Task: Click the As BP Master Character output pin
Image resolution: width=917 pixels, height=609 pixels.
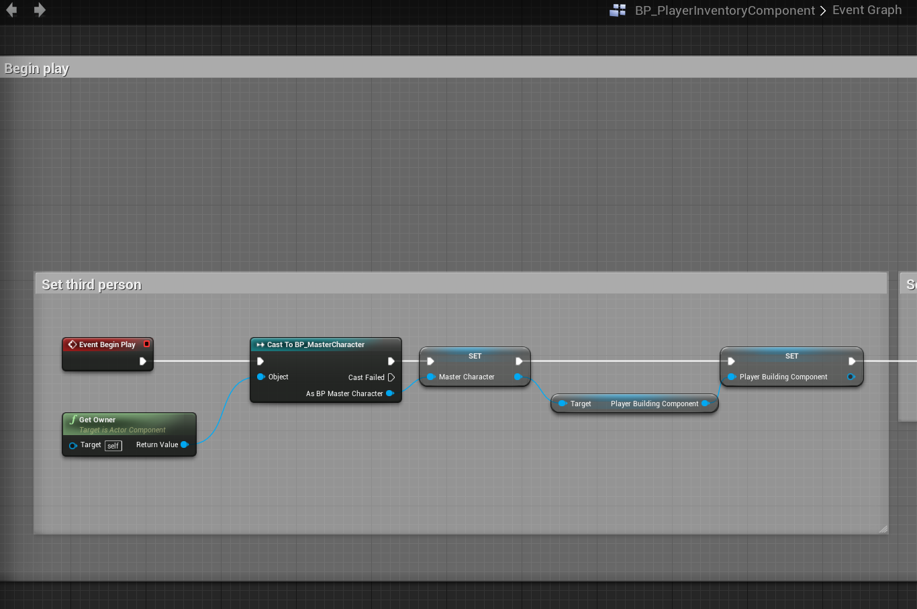Action: (389, 393)
